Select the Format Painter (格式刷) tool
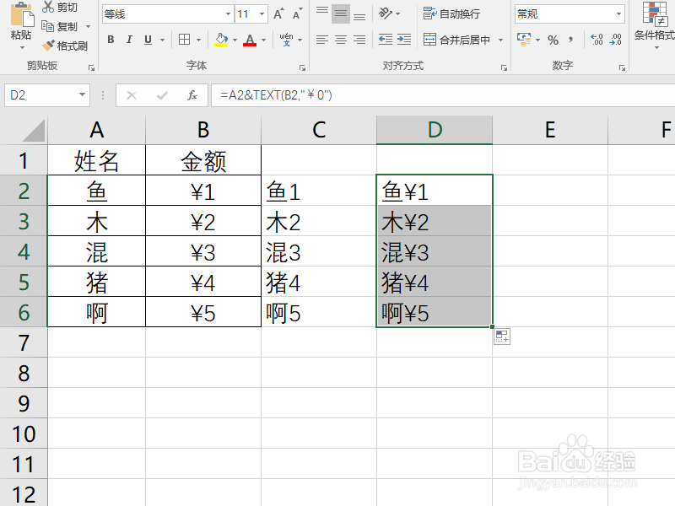Image resolution: width=675 pixels, height=506 pixels. pos(65,46)
